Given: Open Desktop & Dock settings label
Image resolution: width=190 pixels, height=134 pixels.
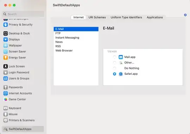Looking at the screenshot, I should (x=19, y=33).
